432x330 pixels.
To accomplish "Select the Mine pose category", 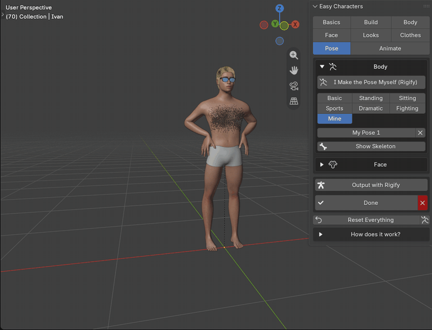I will click(334, 119).
